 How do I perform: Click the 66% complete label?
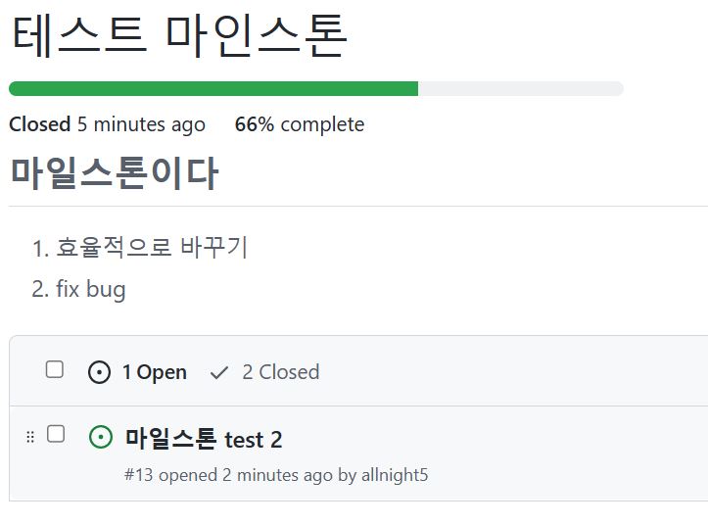[x=300, y=124]
